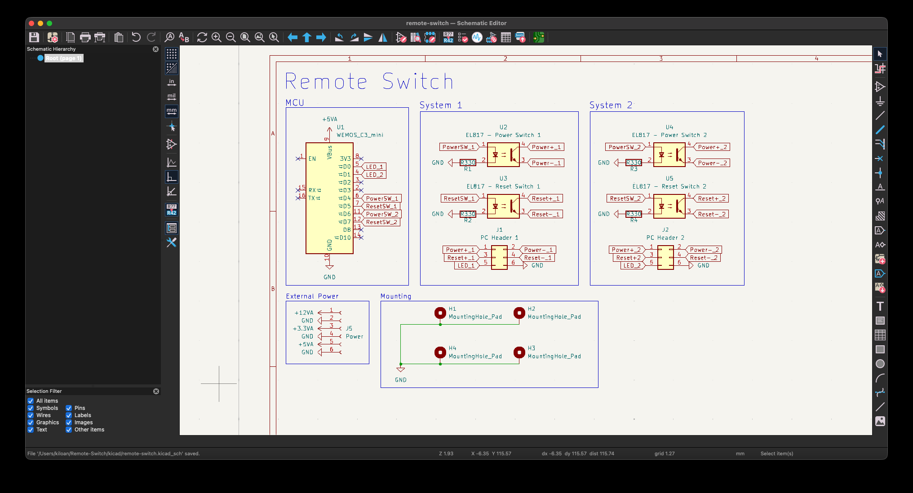The width and height of the screenshot is (913, 493).
Task: Select the Add Text tool
Action: click(880, 306)
